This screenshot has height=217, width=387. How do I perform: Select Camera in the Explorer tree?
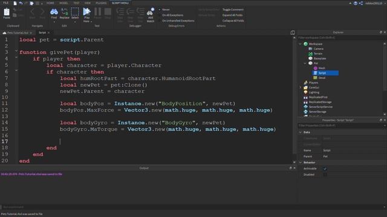[x=319, y=49]
